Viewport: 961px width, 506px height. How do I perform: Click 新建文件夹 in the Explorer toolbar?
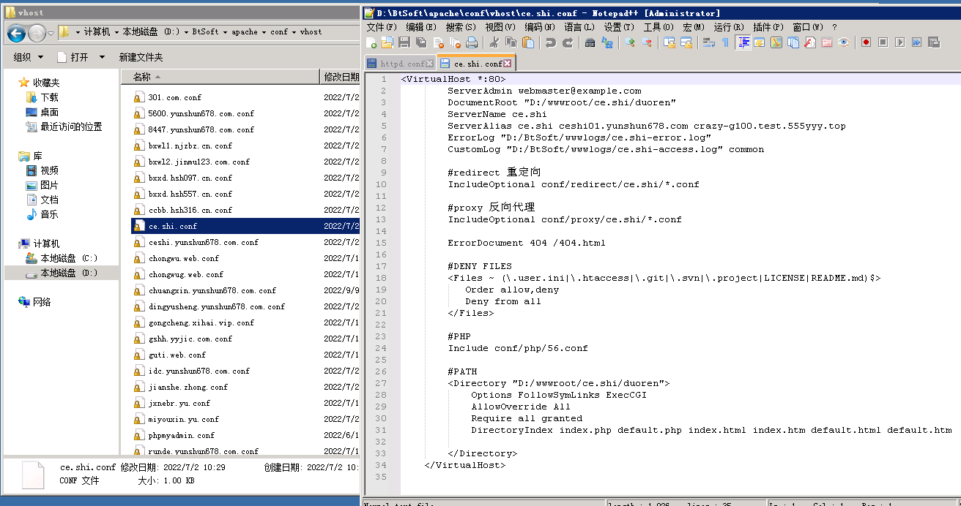click(141, 57)
